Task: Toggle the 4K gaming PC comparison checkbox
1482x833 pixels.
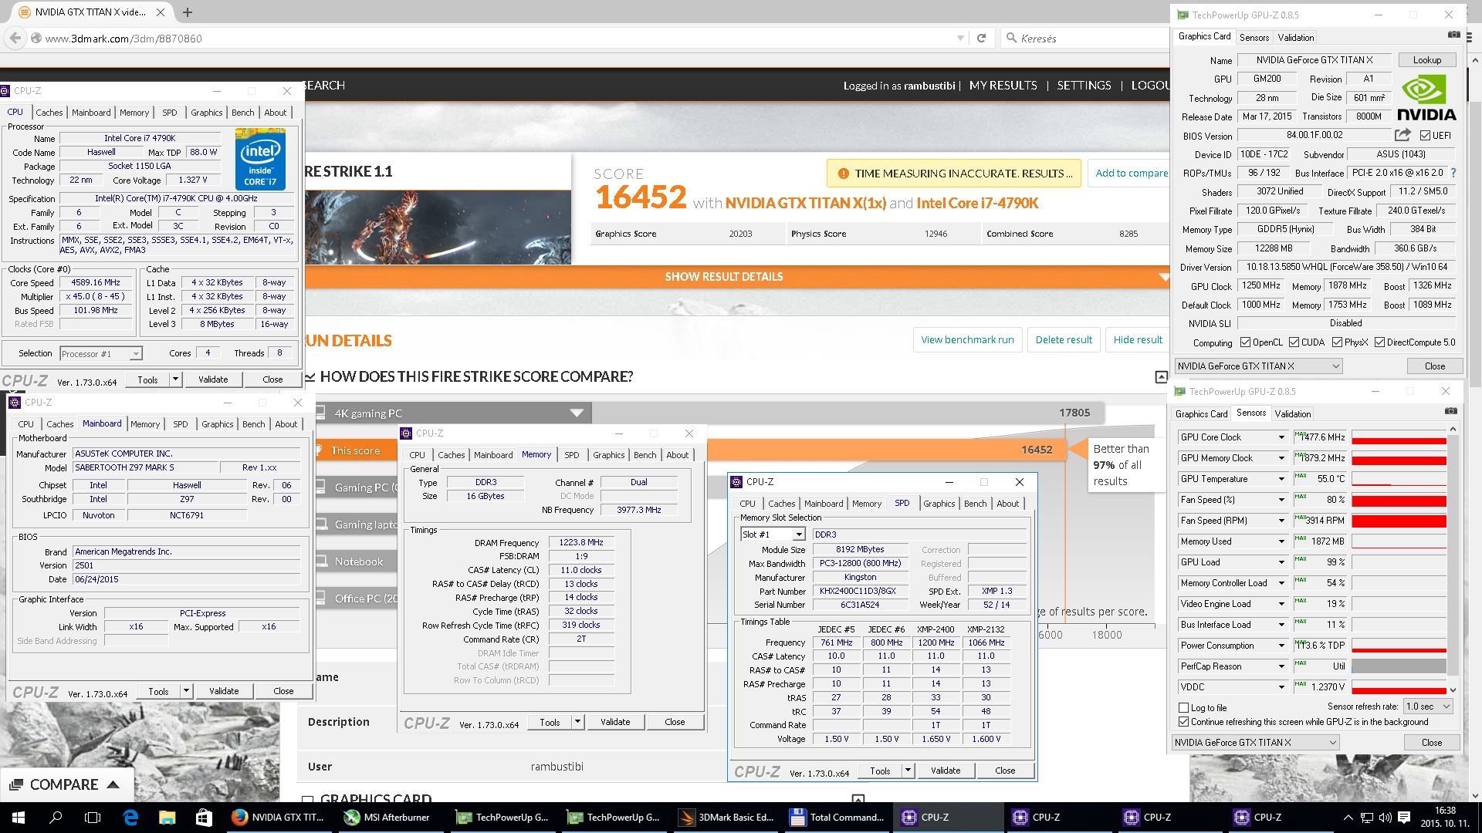Action: tap(321, 413)
